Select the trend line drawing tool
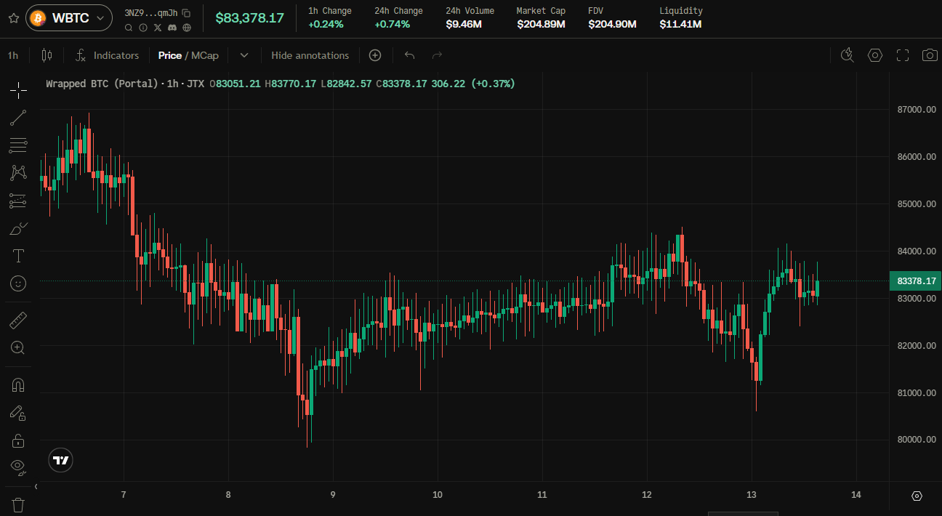The height and width of the screenshot is (516, 942). (18, 118)
